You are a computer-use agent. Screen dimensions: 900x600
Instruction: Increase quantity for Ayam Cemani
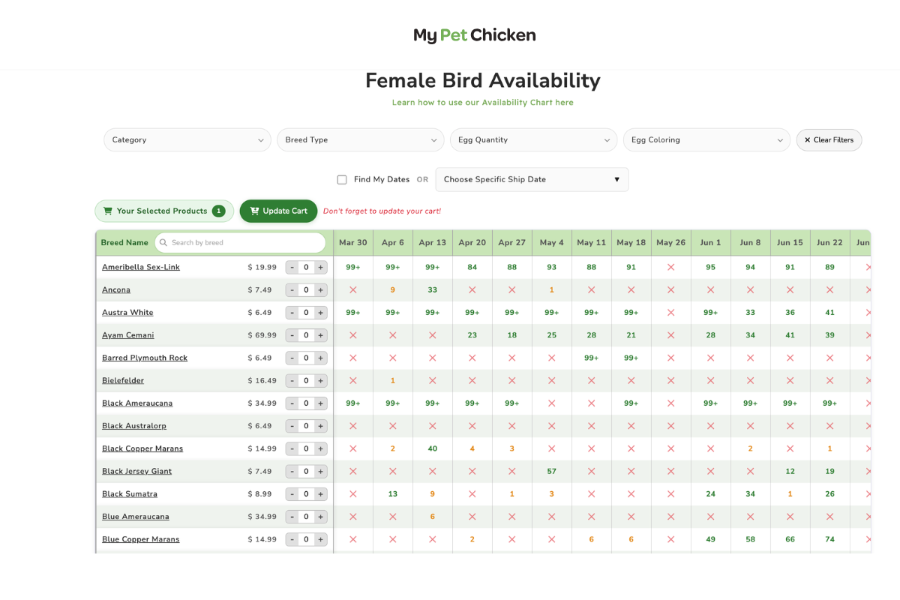[x=320, y=335]
